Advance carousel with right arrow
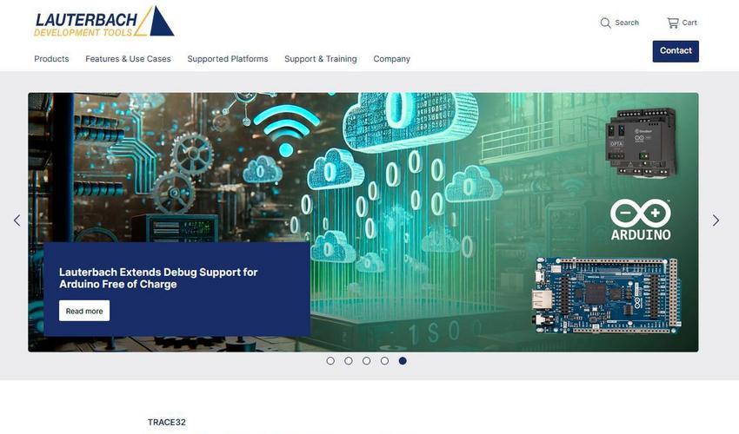This screenshot has width=739, height=434. (716, 220)
